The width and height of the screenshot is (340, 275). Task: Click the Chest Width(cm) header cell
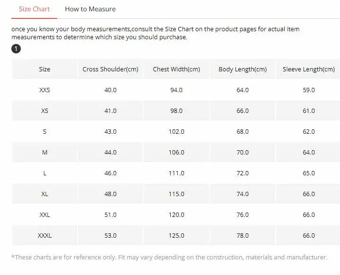click(x=176, y=69)
